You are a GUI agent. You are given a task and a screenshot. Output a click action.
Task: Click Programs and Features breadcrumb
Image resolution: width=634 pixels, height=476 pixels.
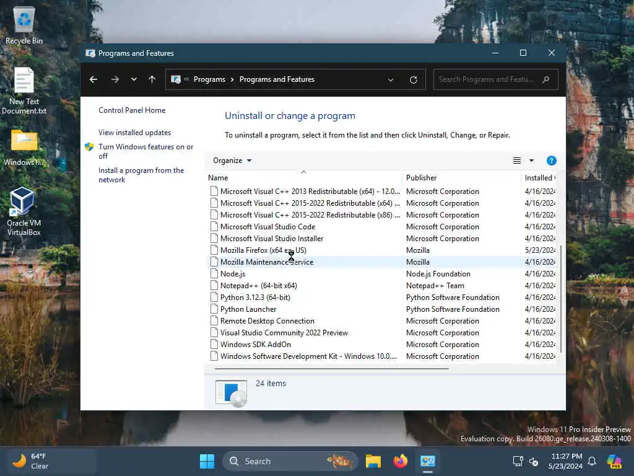point(277,79)
